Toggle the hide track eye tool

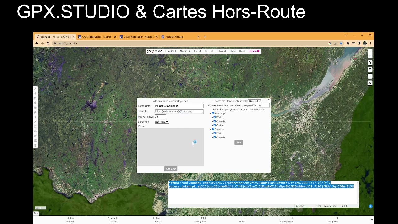pyautogui.click(x=35, y=131)
